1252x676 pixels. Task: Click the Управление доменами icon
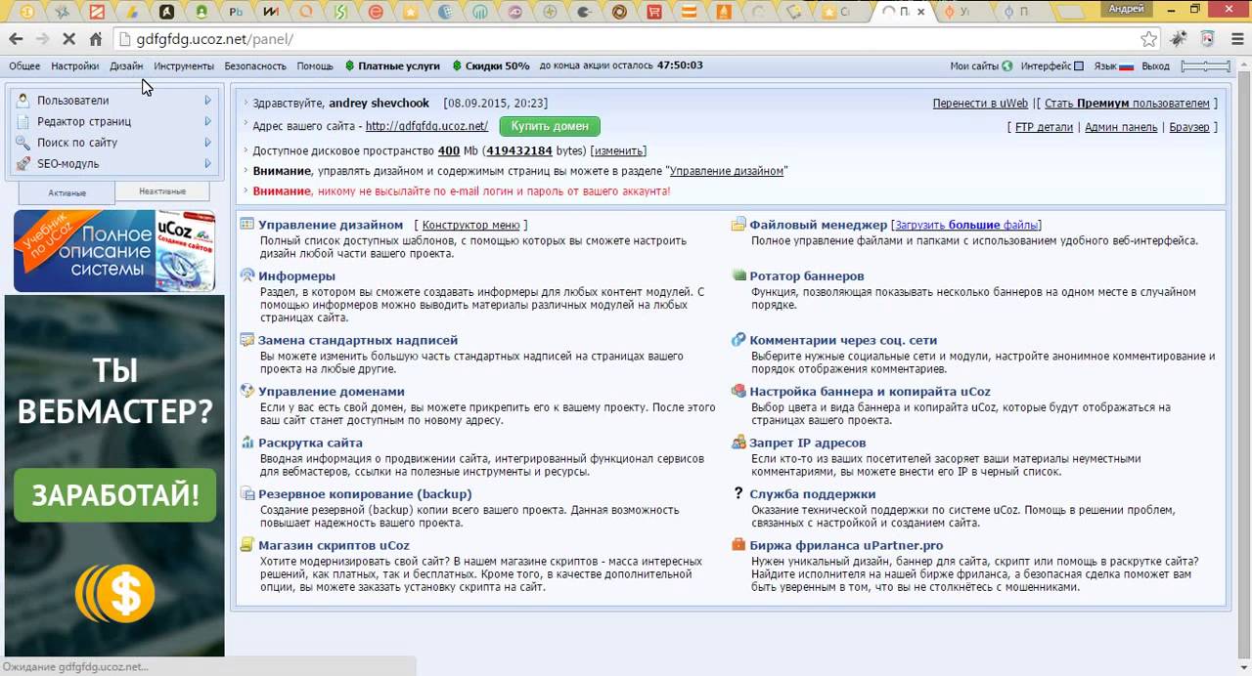[x=247, y=391]
